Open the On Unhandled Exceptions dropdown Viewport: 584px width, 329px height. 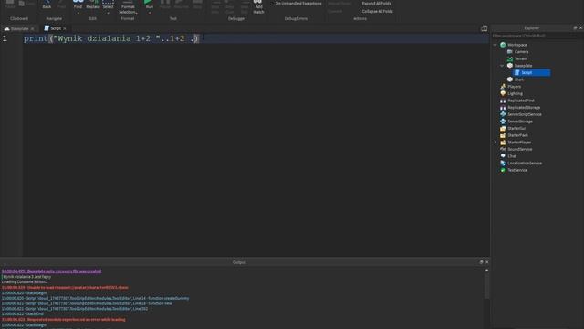coord(298,4)
